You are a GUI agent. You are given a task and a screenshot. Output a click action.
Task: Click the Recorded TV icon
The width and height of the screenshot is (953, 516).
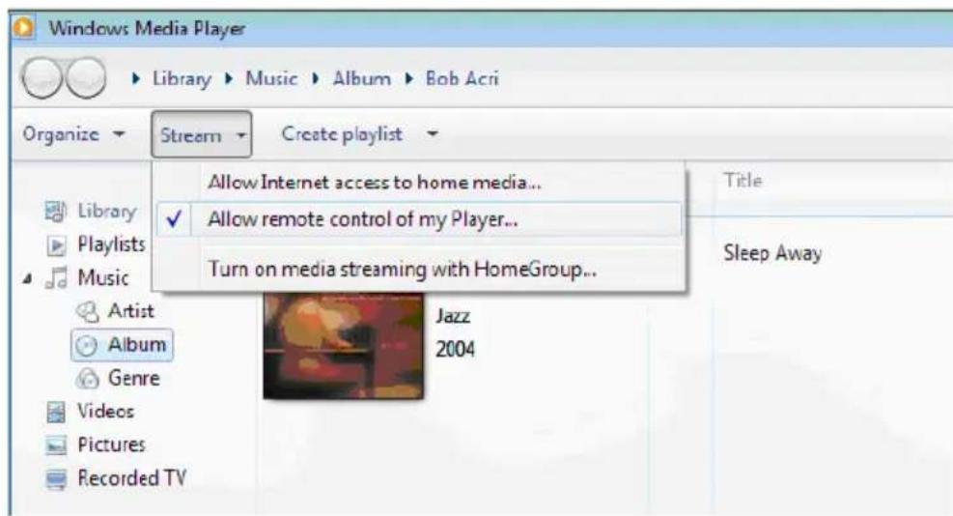(x=57, y=479)
